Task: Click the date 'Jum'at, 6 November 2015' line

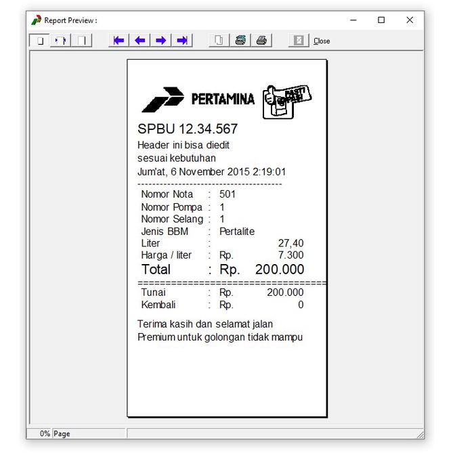Action: click(211, 172)
